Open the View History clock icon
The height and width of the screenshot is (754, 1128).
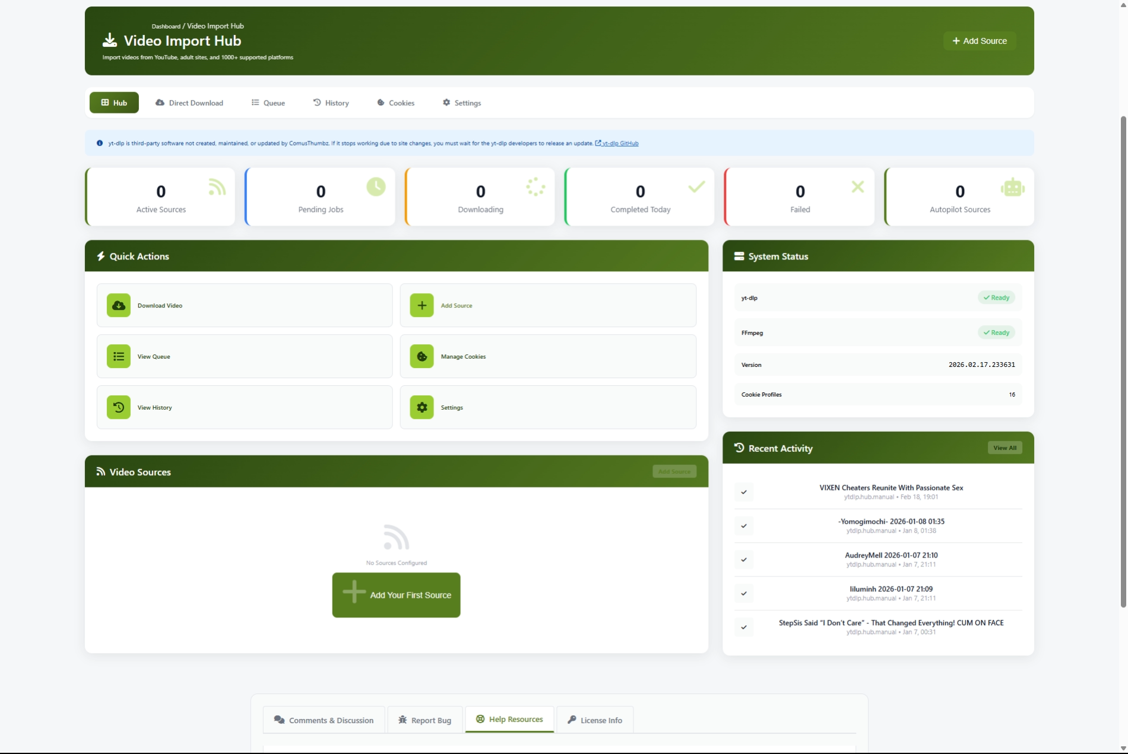tap(118, 408)
